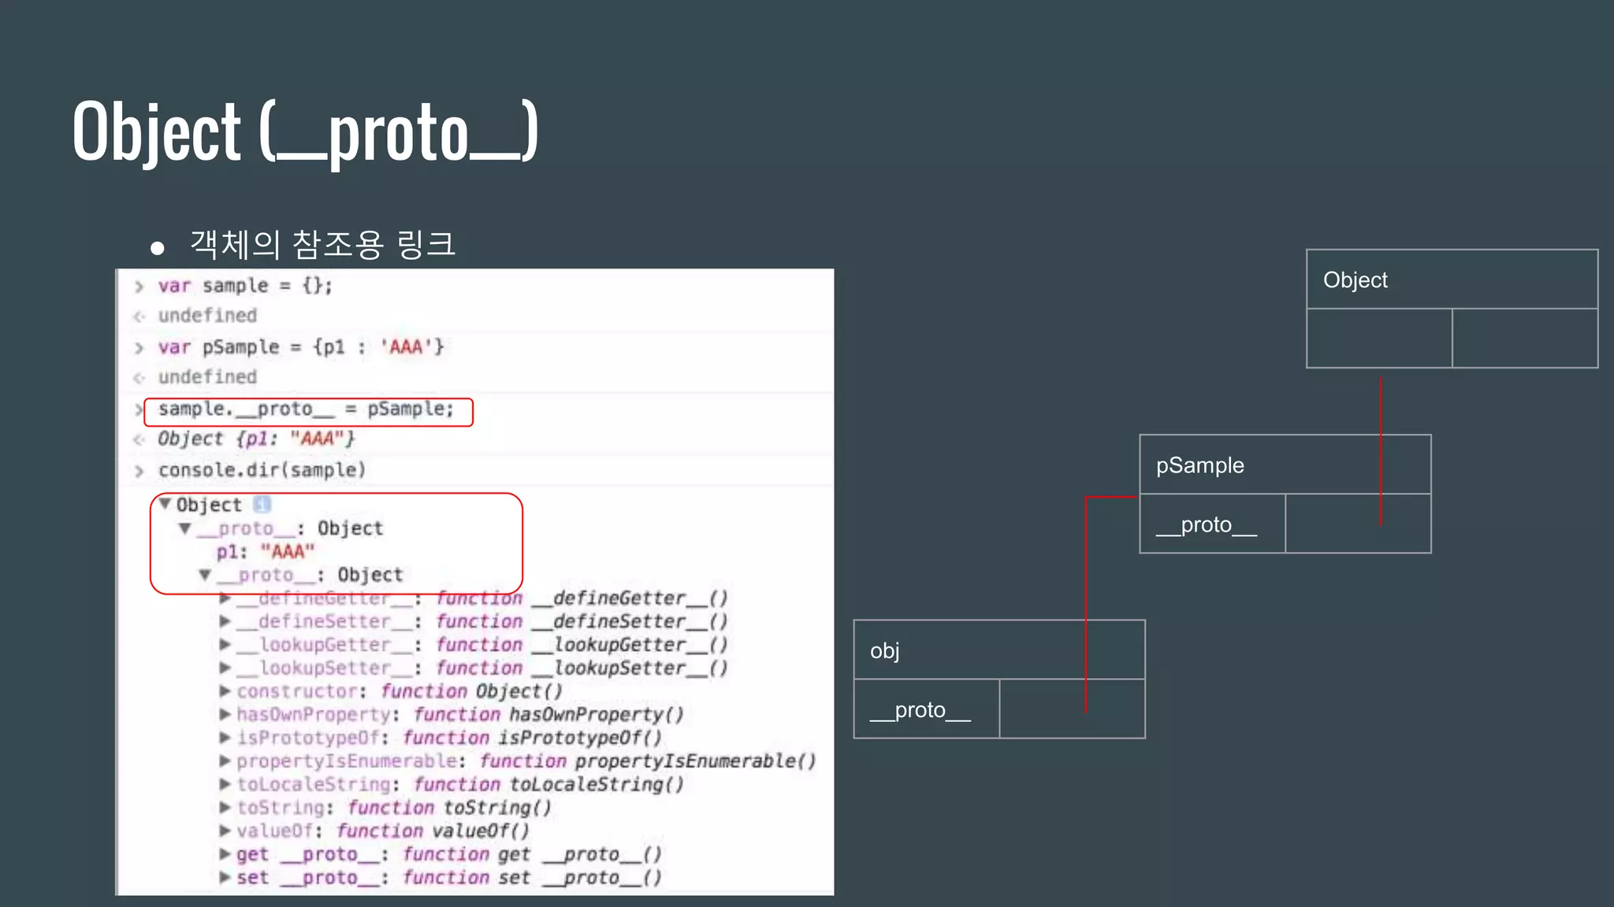Click the info icon next to Object

click(x=262, y=504)
